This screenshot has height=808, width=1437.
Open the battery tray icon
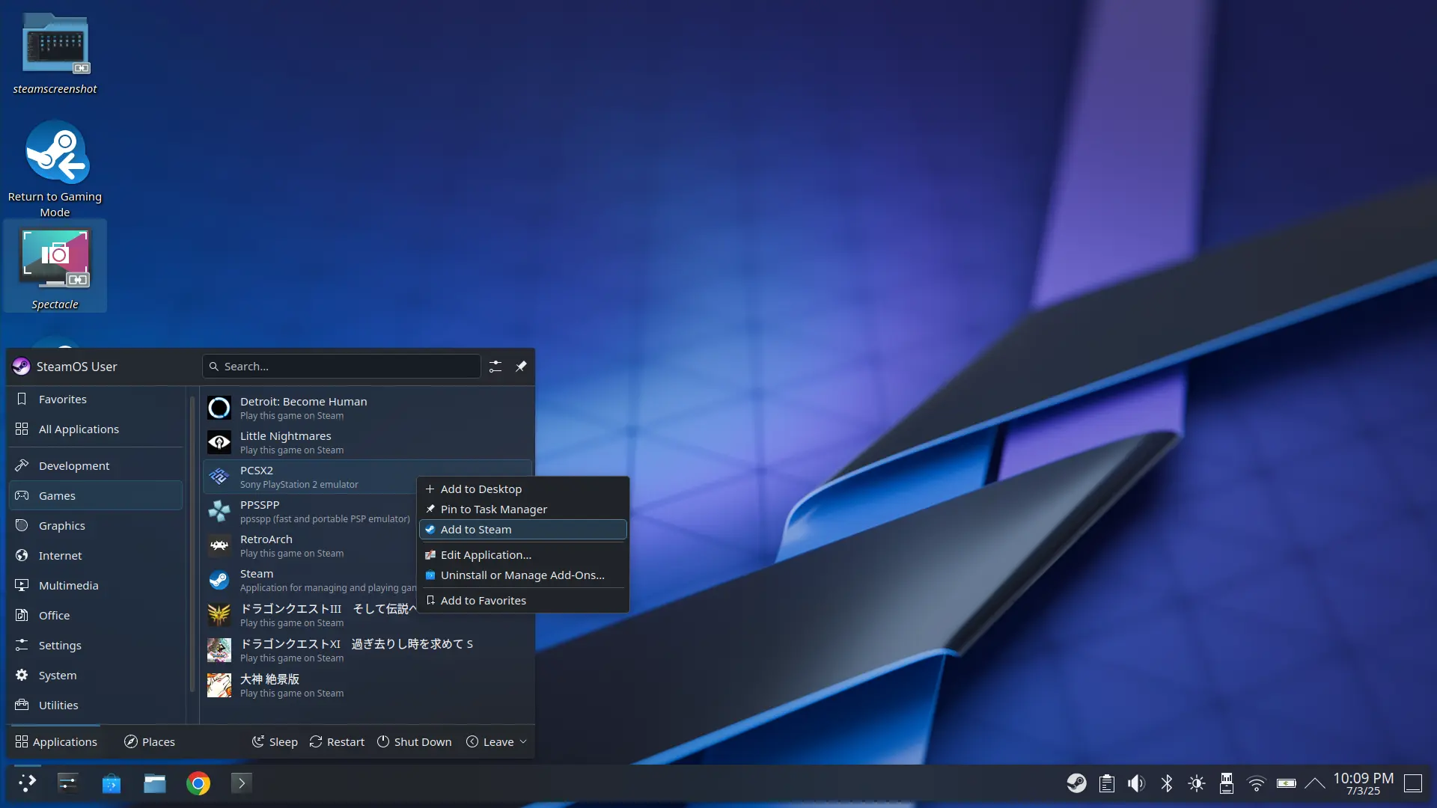click(x=1287, y=783)
